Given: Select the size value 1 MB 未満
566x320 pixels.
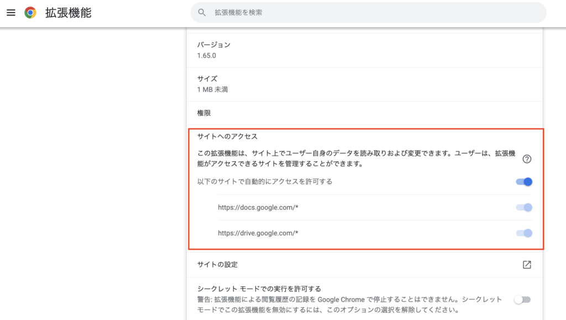Looking at the screenshot, I should (213, 90).
